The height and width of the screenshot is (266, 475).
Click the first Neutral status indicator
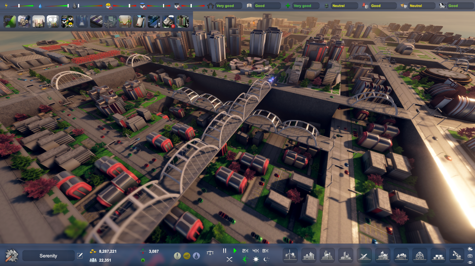point(344,6)
